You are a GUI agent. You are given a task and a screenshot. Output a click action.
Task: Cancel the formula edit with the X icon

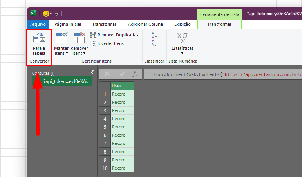point(107,74)
